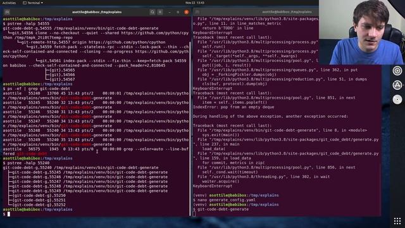
Task: Maximize the left terminal window
Action: pos(178,12)
